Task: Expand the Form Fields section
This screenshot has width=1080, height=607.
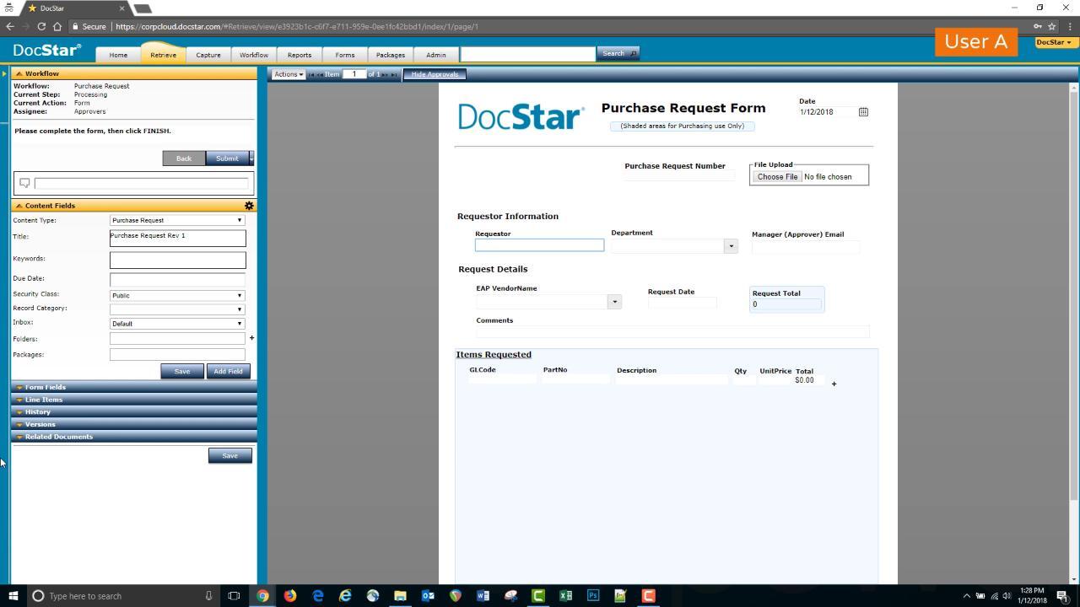Action: tap(45, 387)
